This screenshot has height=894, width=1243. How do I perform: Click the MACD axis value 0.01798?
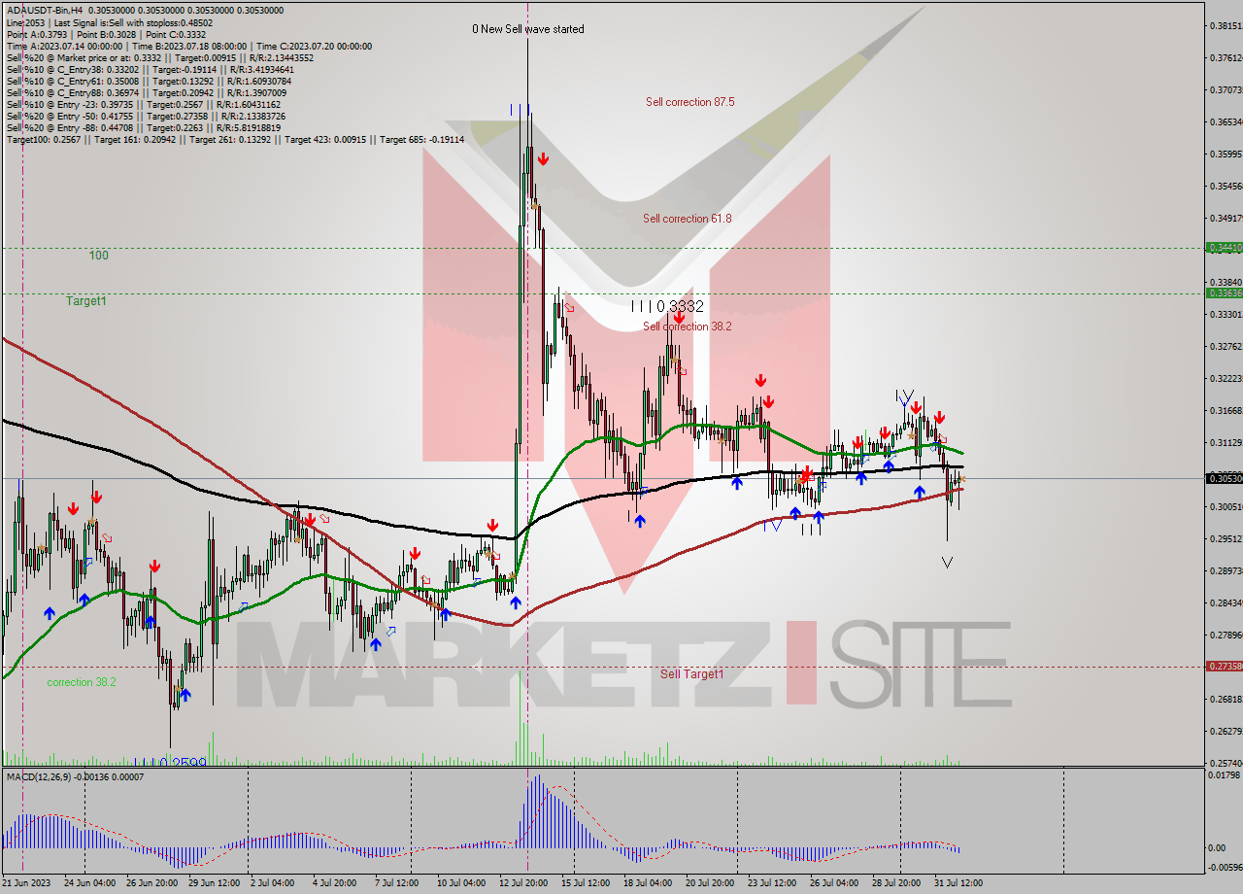[x=1226, y=774]
